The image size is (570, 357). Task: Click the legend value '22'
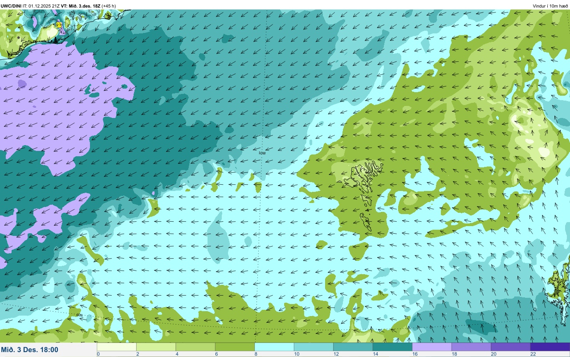click(533, 354)
